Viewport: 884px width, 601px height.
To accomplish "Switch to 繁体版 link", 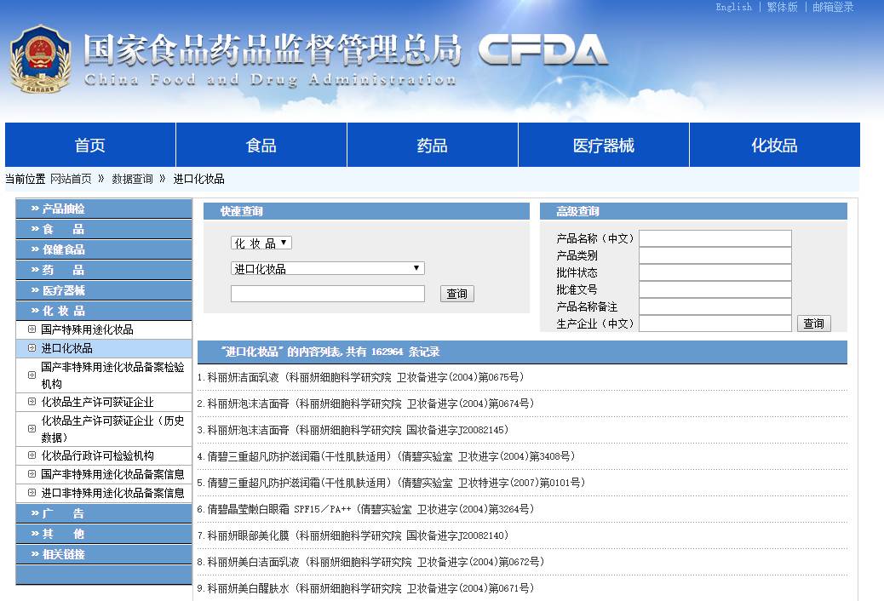I will 782,7.
